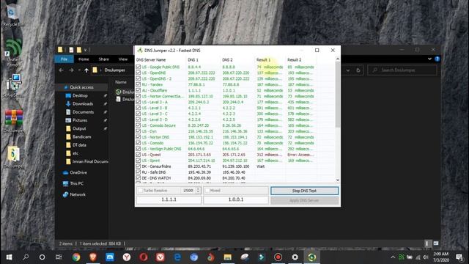Open the Home ribbon tab
Screen dimensions: 469x264
point(84,59)
